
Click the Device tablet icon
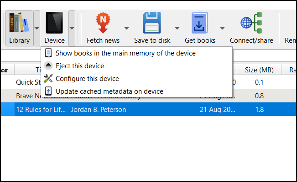coord(55,23)
